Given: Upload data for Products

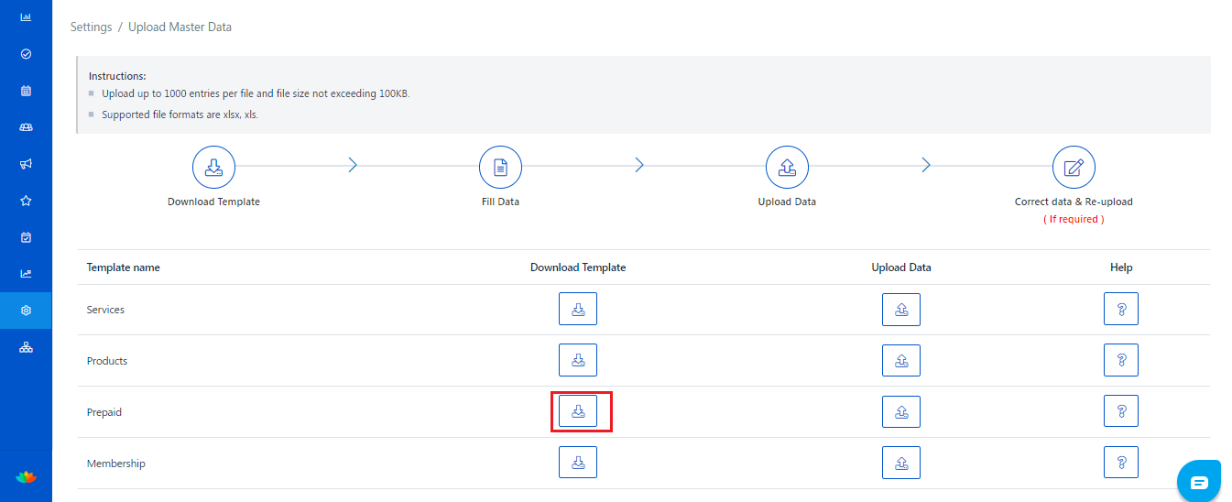Looking at the screenshot, I should coord(901,360).
